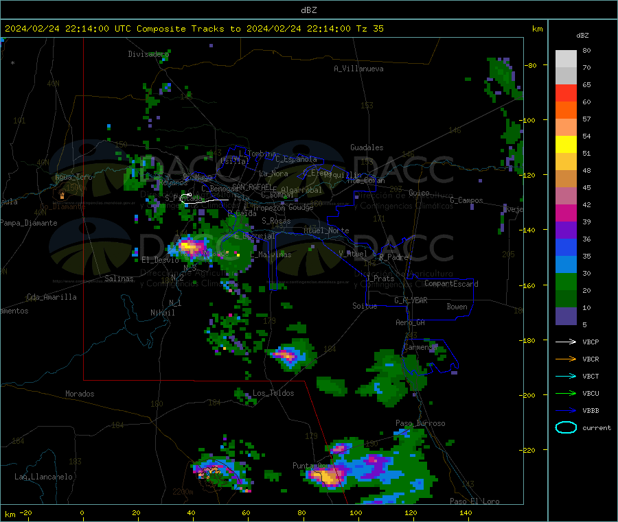
Task: Click the x-axis tick label '-20'
Action: coord(25,513)
